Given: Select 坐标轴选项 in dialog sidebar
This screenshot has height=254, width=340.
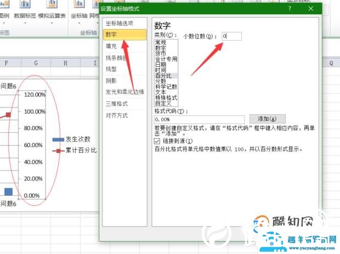Looking at the screenshot, I should click(x=124, y=23).
